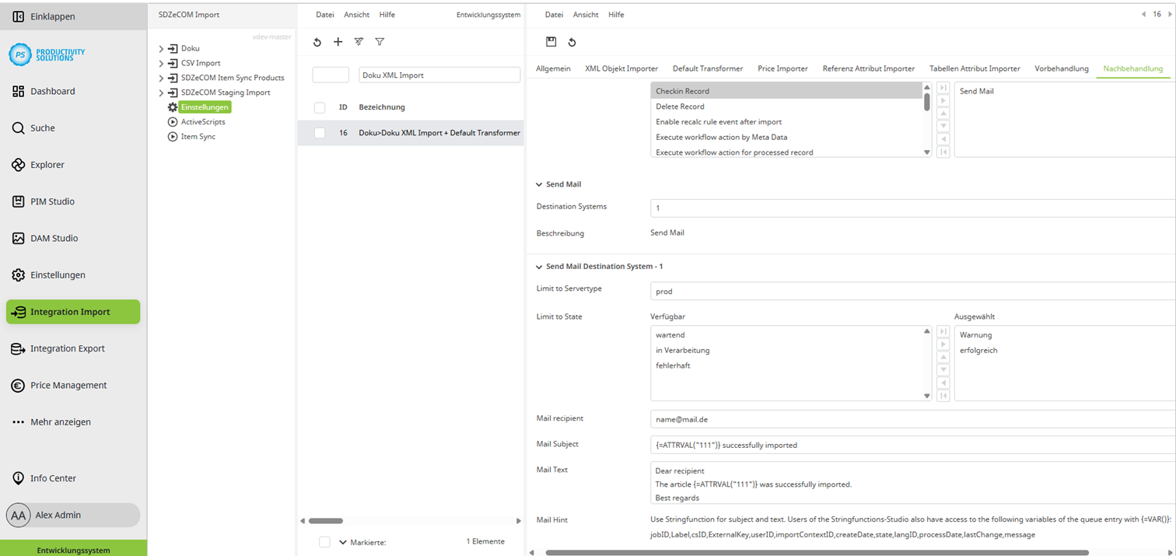
Task: Check the select-all checkbox in the list header
Action: (x=319, y=107)
